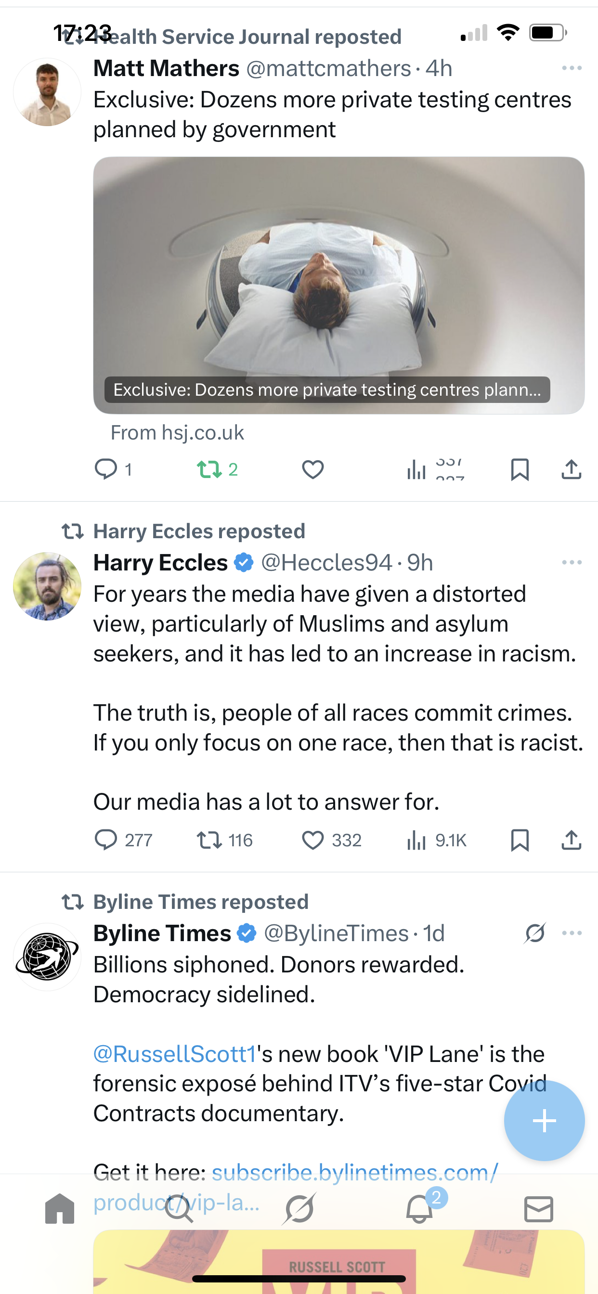Go to the Home tab
The height and width of the screenshot is (1294, 598).
coord(59,1209)
